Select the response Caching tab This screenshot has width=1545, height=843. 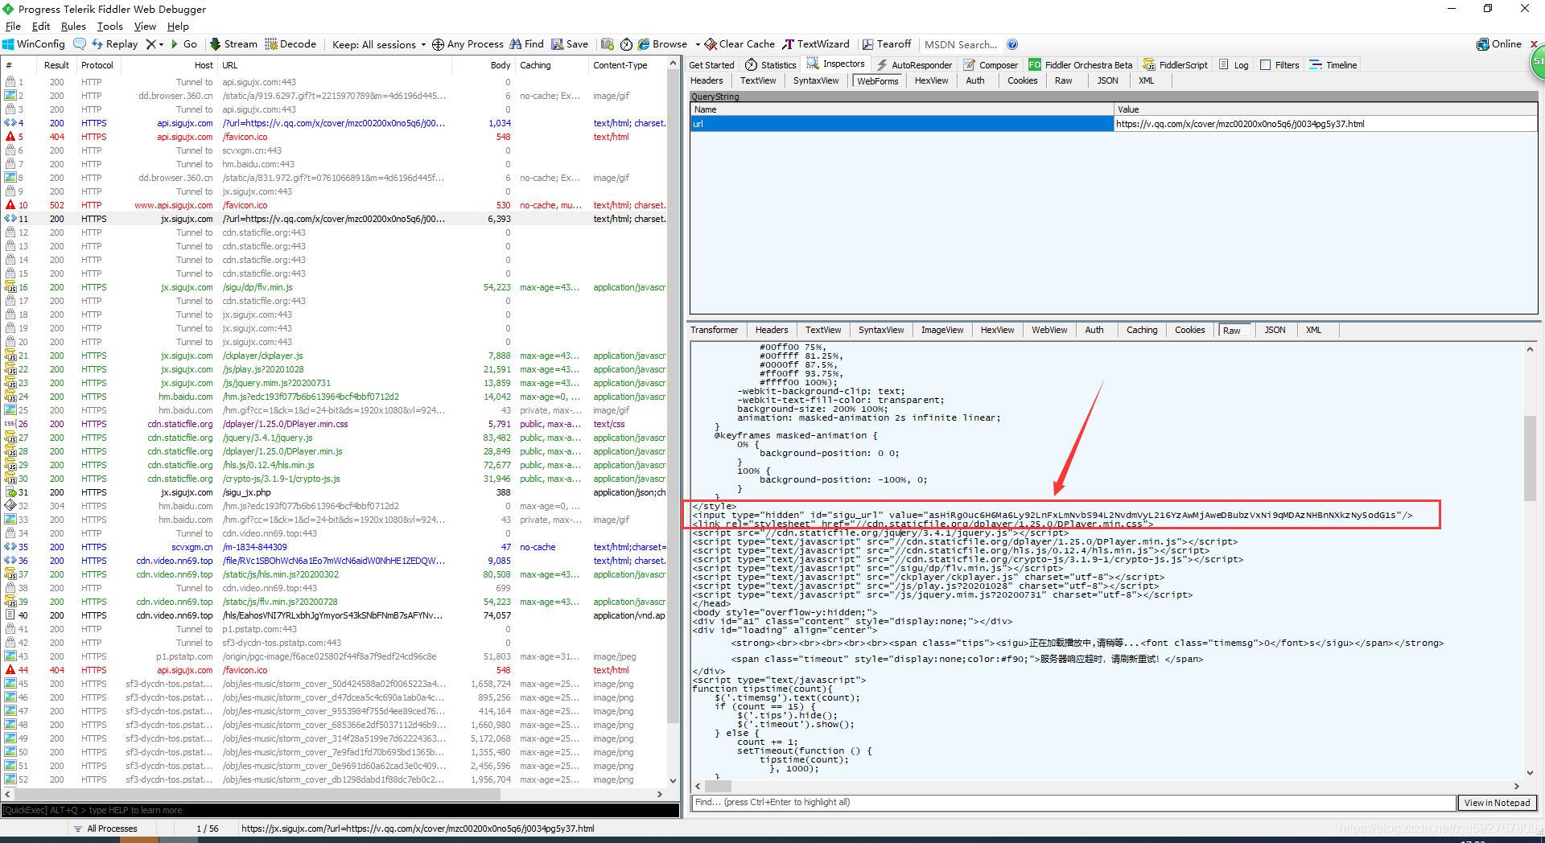pyautogui.click(x=1142, y=330)
